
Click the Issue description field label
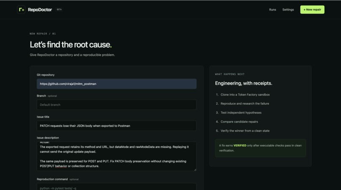pos(48,138)
